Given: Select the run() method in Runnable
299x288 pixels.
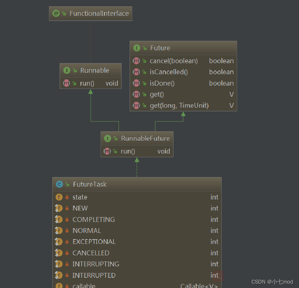Looking at the screenshot, I should pyautogui.click(x=91, y=83).
